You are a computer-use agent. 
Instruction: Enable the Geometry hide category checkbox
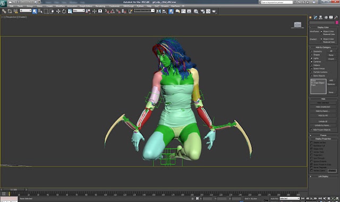click(312, 51)
